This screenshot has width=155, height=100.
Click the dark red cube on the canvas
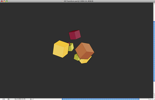(x=75, y=35)
